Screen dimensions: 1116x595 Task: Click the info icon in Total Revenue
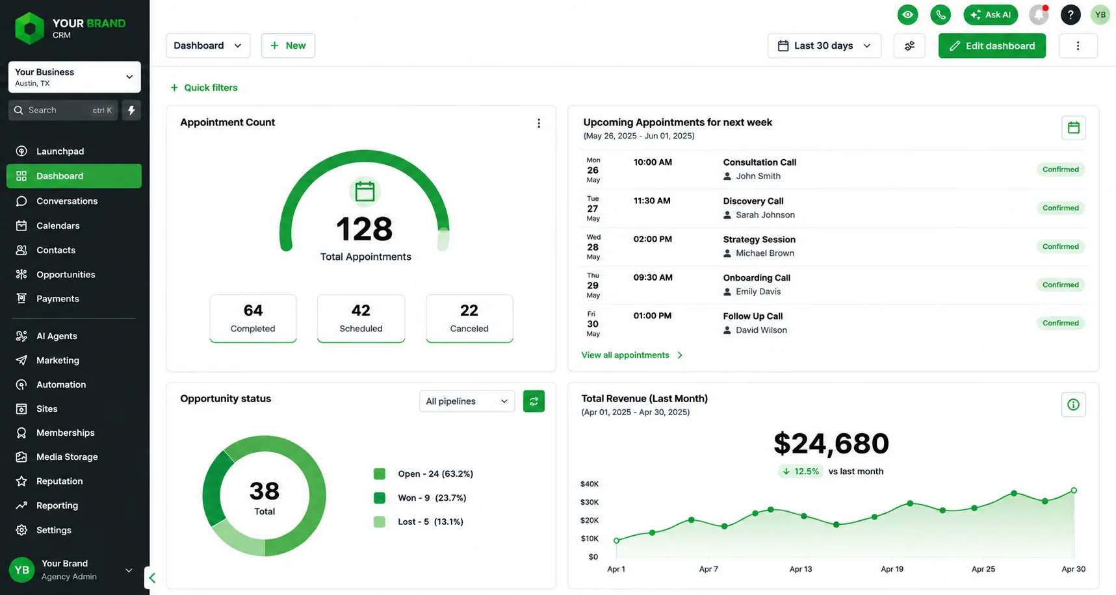pos(1073,405)
